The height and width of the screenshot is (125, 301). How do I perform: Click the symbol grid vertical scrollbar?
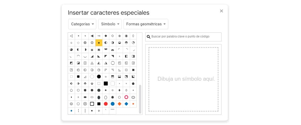click(140, 99)
